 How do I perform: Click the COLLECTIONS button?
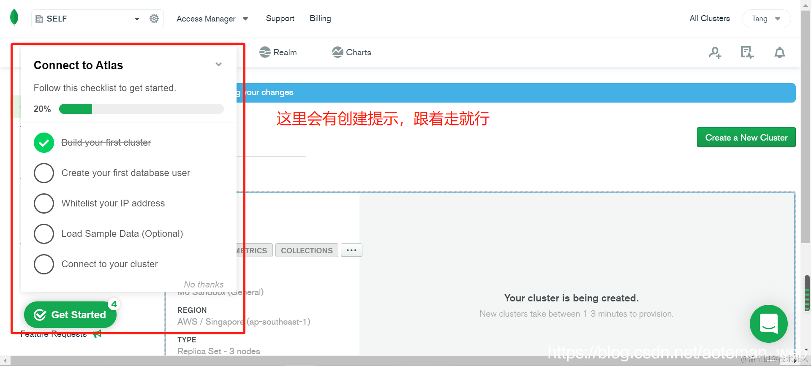pos(307,250)
